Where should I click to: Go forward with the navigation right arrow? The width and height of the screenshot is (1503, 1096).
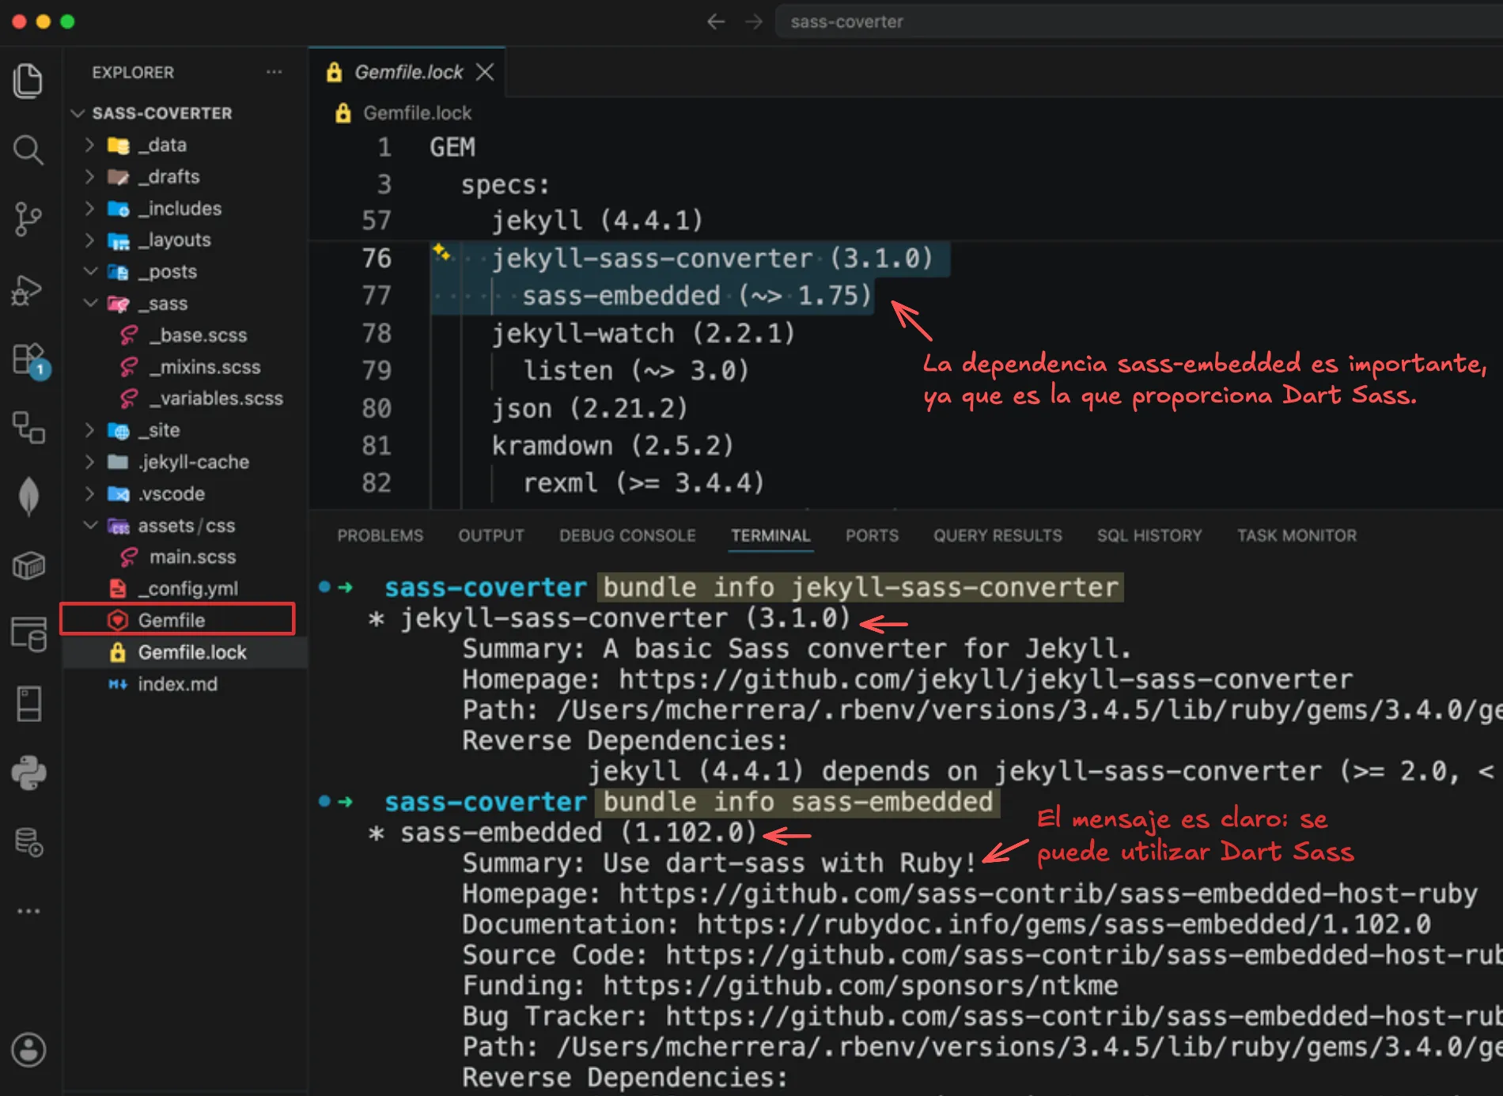point(754,21)
